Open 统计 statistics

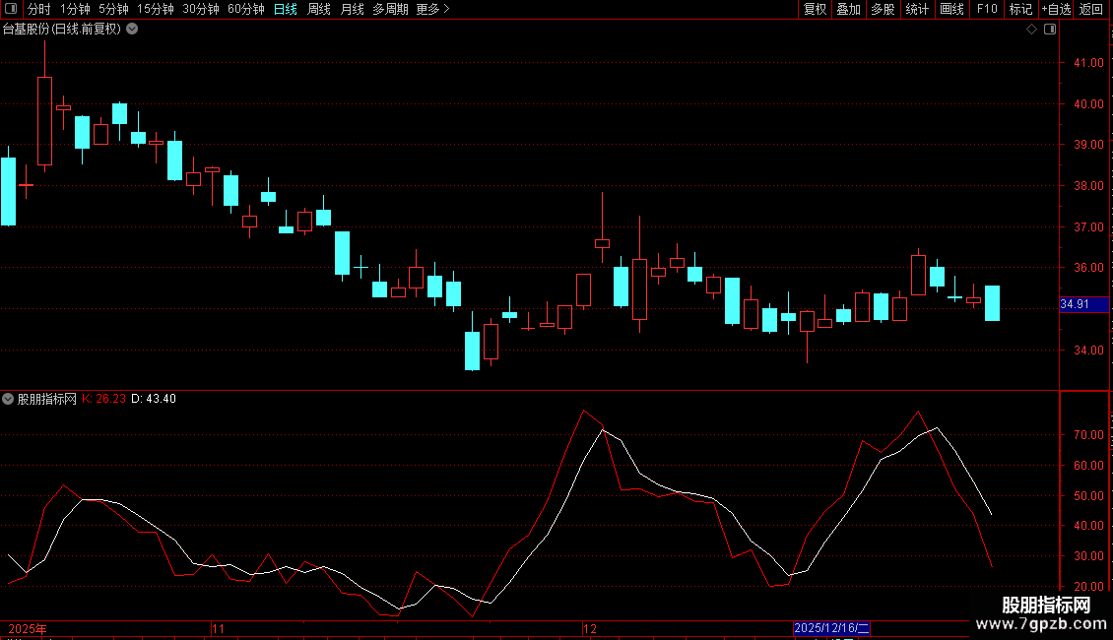[917, 9]
